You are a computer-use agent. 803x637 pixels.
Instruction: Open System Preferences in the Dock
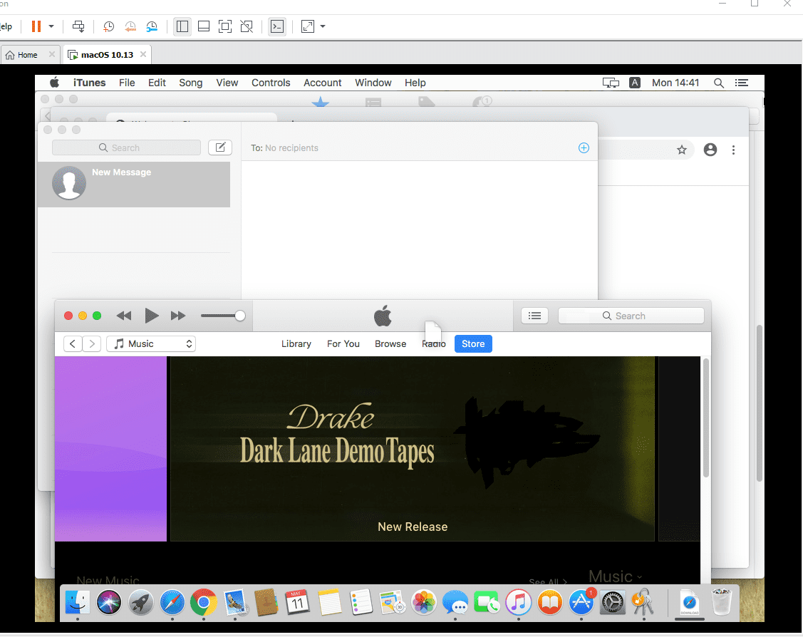coord(613,603)
